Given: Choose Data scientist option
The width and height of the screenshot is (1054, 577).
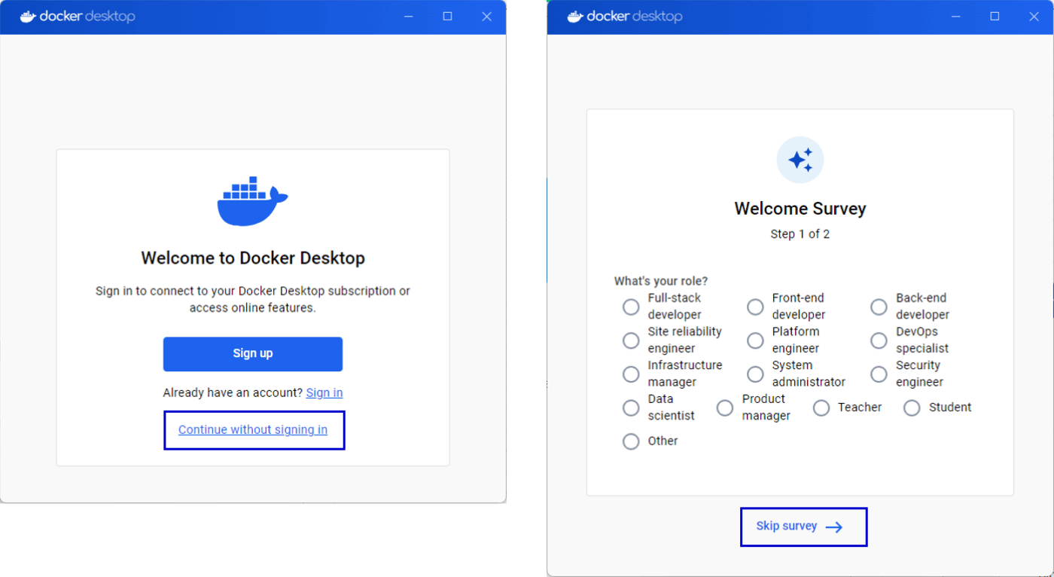Looking at the screenshot, I should coord(631,408).
